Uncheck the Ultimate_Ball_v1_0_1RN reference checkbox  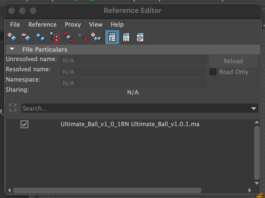(24, 124)
